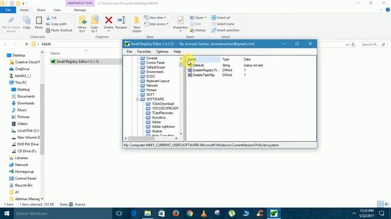Open Firefox from taskbar
The width and height of the screenshot is (391, 219).
click(x=175, y=214)
